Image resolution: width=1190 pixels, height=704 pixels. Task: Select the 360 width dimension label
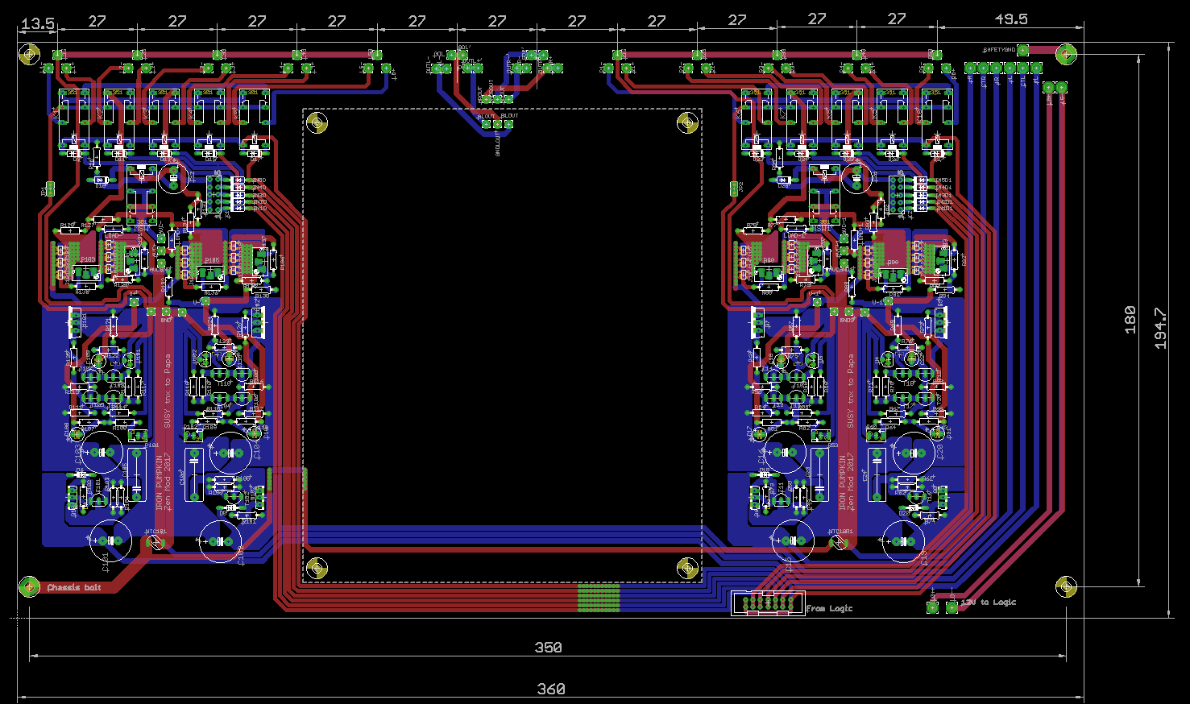(x=551, y=689)
